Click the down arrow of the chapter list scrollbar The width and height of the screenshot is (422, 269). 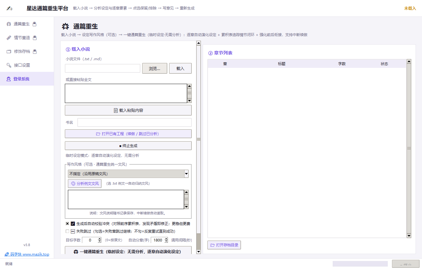click(x=409, y=236)
